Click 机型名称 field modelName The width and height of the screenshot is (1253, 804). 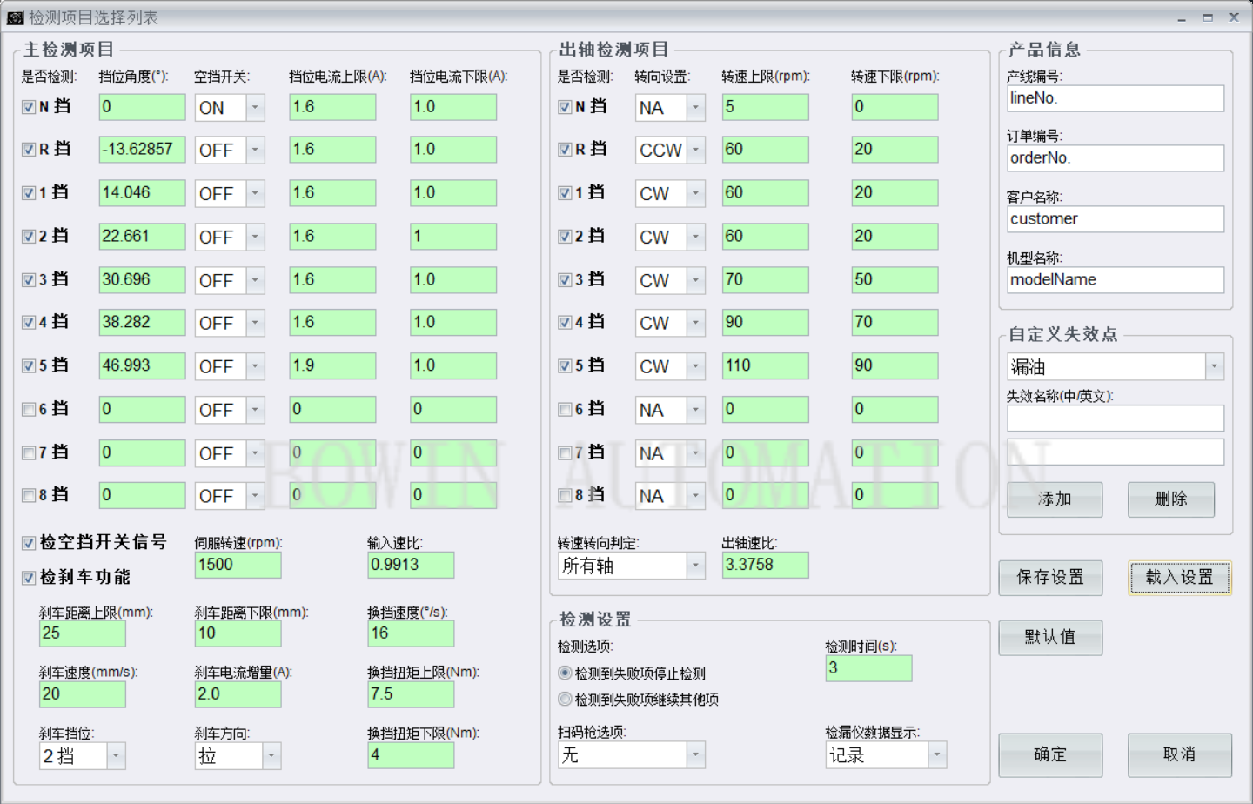1116,280
